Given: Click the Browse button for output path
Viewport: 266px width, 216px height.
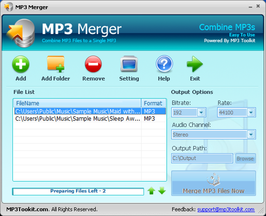Looking at the screenshot, I should point(245,158).
